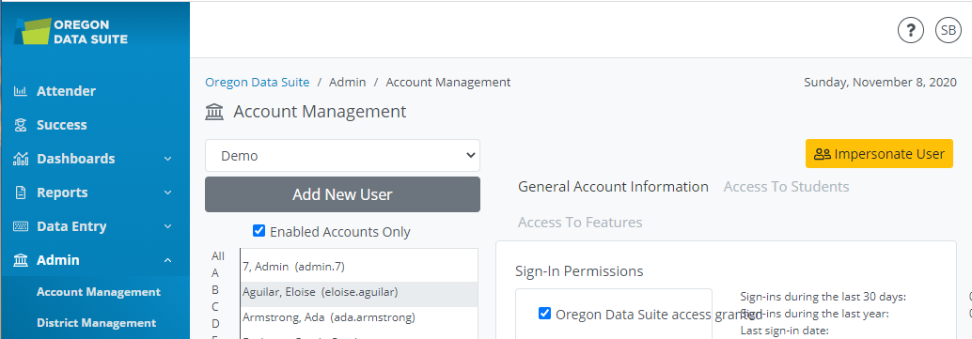This screenshot has width=972, height=339.
Task: Click the Impersonate User button
Action: 879,154
